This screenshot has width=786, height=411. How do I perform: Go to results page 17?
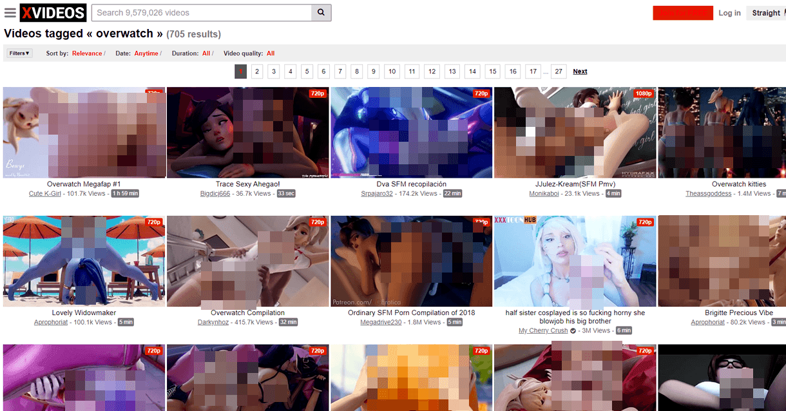(x=532, y=72)
